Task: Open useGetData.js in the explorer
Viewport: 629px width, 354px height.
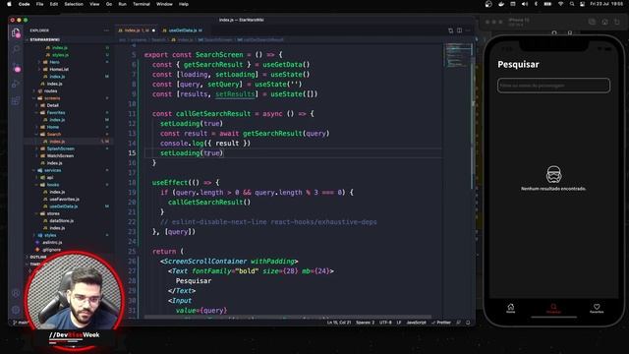Action: pyautogui.click(x=63, y=206)
